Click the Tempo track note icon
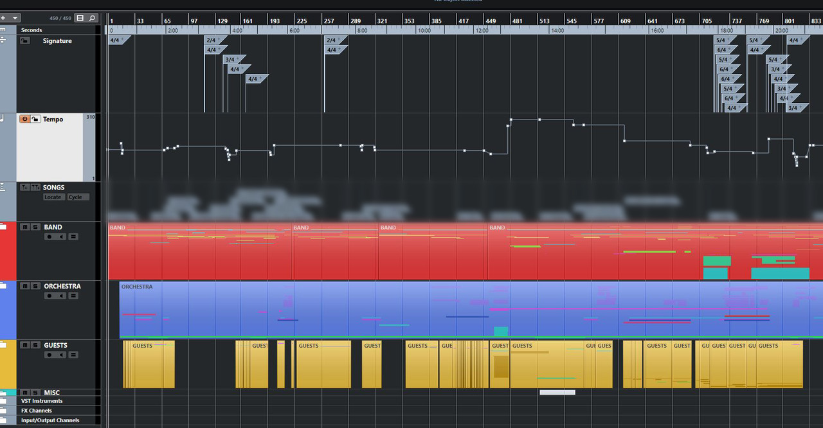 click(x=3, y=118)
